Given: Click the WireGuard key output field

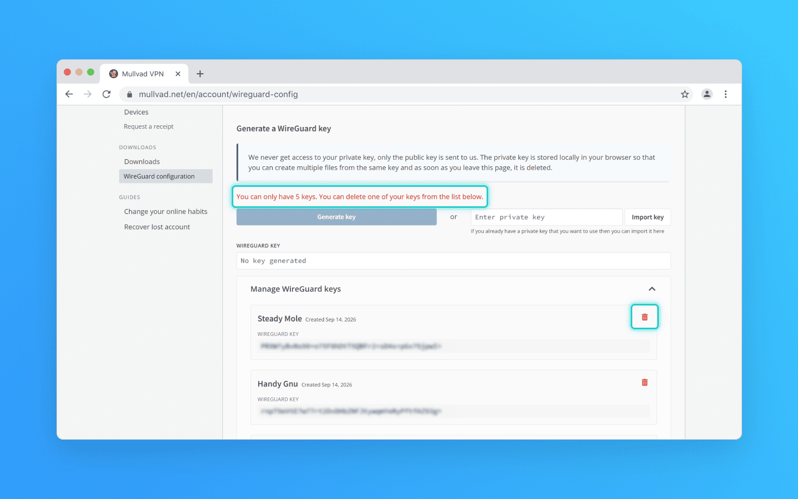Looking at the screenshot, I should pos(453,261).
